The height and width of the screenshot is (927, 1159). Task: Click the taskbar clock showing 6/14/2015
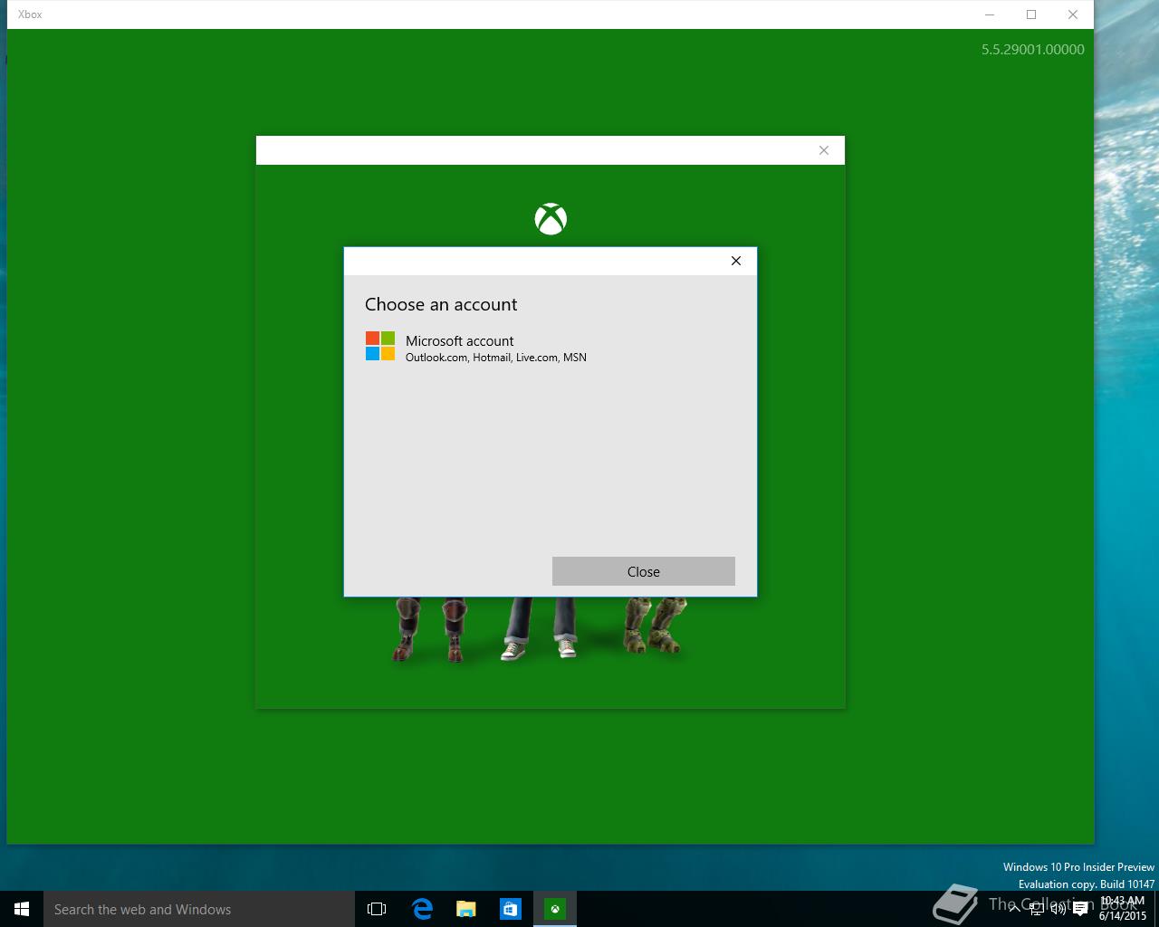tap(1123, 909)
